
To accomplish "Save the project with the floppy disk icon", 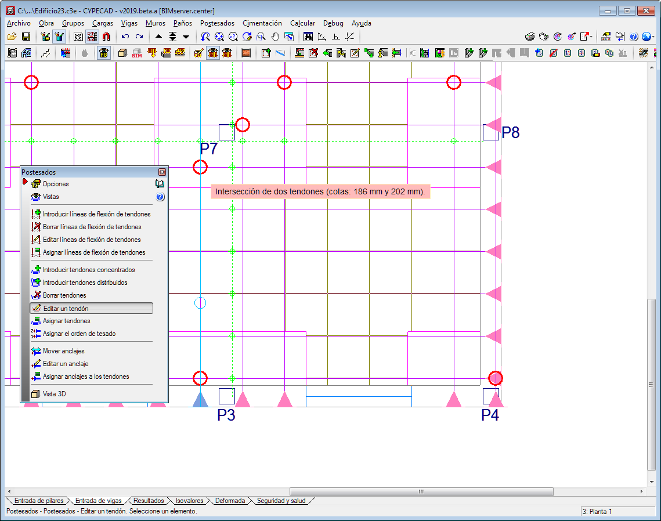I will [26, 37].
